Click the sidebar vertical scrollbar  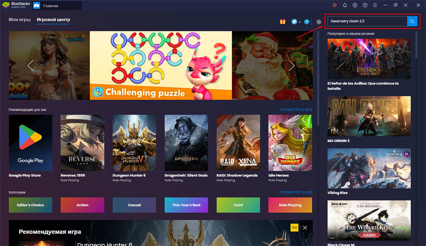tap(416, 45)
